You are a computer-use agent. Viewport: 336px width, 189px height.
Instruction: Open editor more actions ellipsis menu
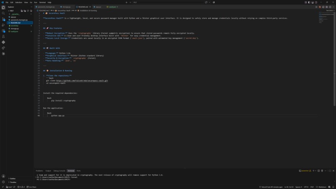coord(333,7)
